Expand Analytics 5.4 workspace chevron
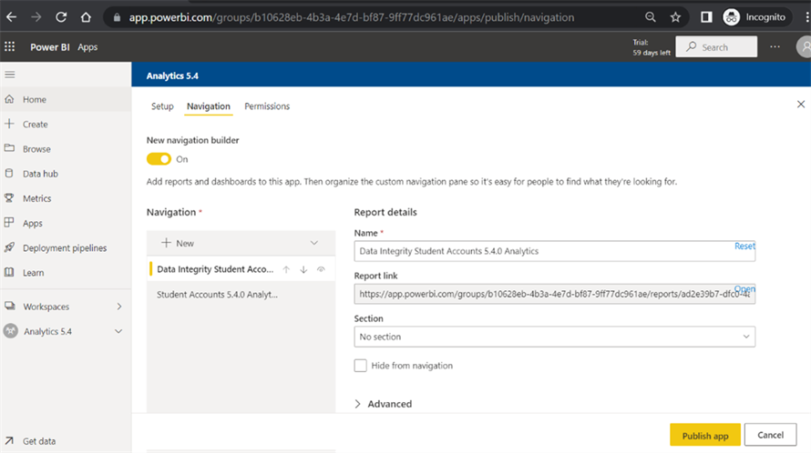Viewport: 811px width, 453px height. point(118,331)
